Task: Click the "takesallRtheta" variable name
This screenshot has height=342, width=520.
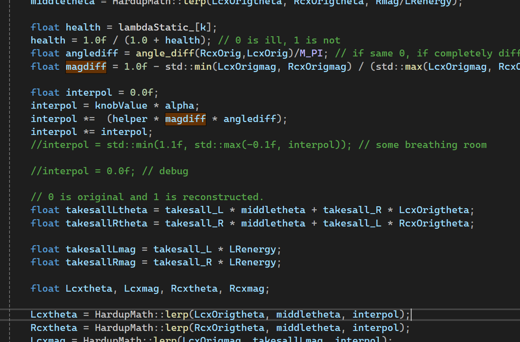Action: pyautogui.click(x=107, y=223)
